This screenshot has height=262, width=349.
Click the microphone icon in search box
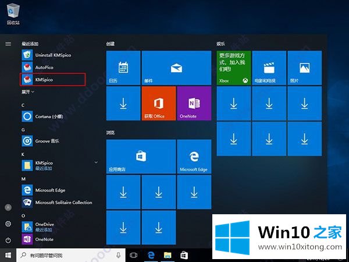click(x=119, y=255)
